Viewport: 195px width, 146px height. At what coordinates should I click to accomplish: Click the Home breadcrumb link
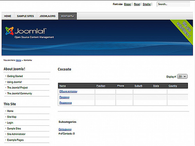[x=18, y=60]
